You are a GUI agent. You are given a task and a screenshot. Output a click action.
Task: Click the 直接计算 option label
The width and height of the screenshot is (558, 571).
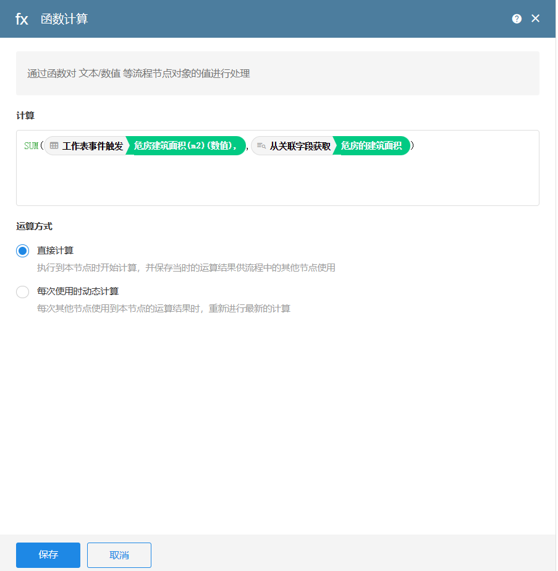point(56,251)
